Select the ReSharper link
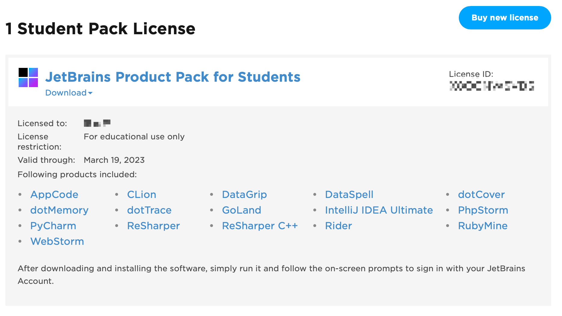 [153, 226]
